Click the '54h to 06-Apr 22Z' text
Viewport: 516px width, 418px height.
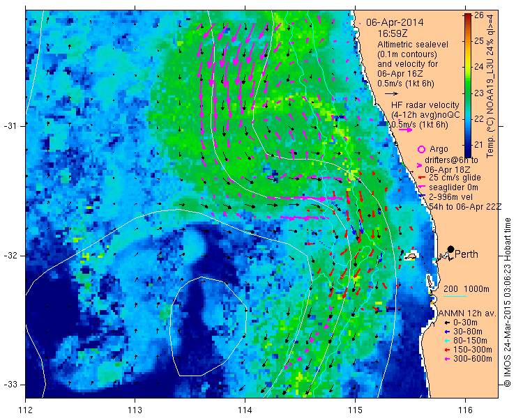pos(465,206)
